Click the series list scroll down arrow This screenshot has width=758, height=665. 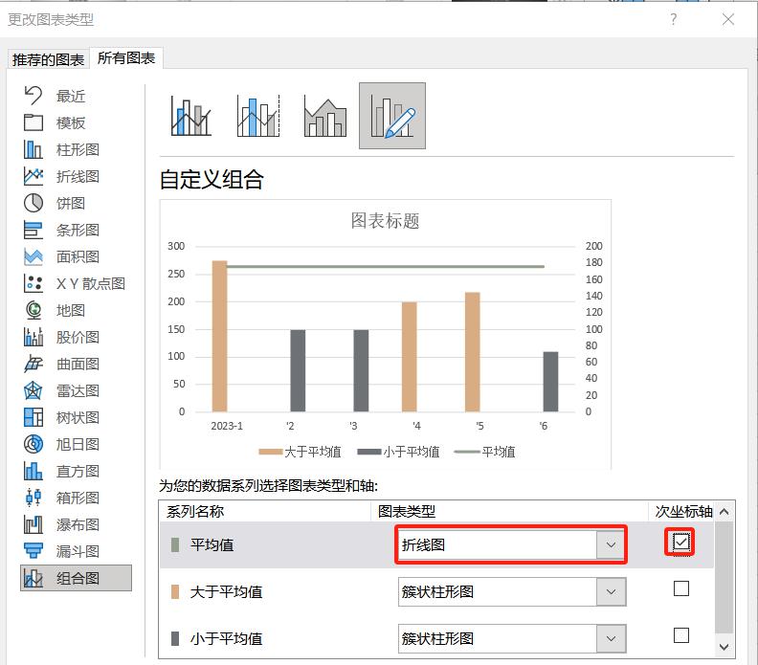click(x=724, y=647)
